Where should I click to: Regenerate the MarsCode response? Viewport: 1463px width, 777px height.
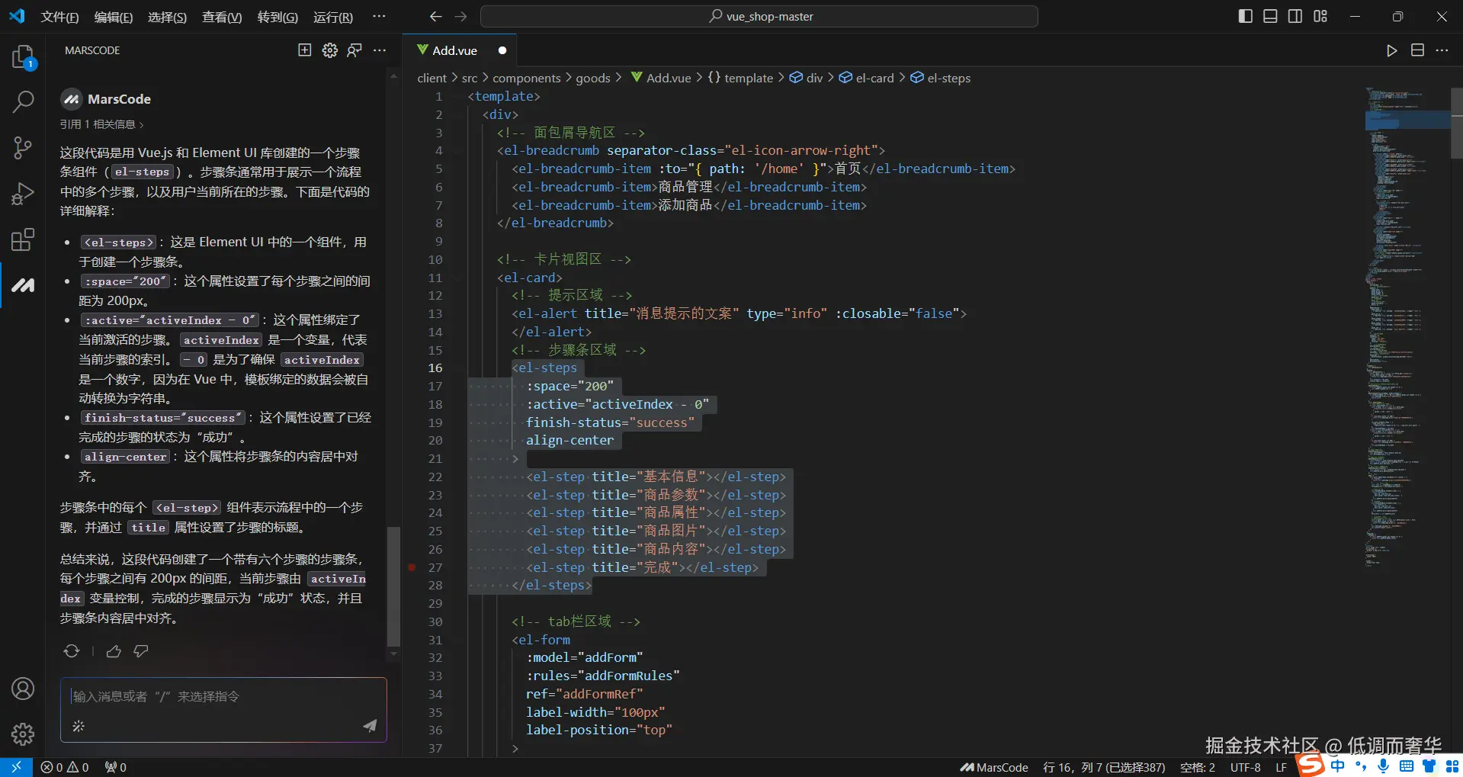[72, 651]
